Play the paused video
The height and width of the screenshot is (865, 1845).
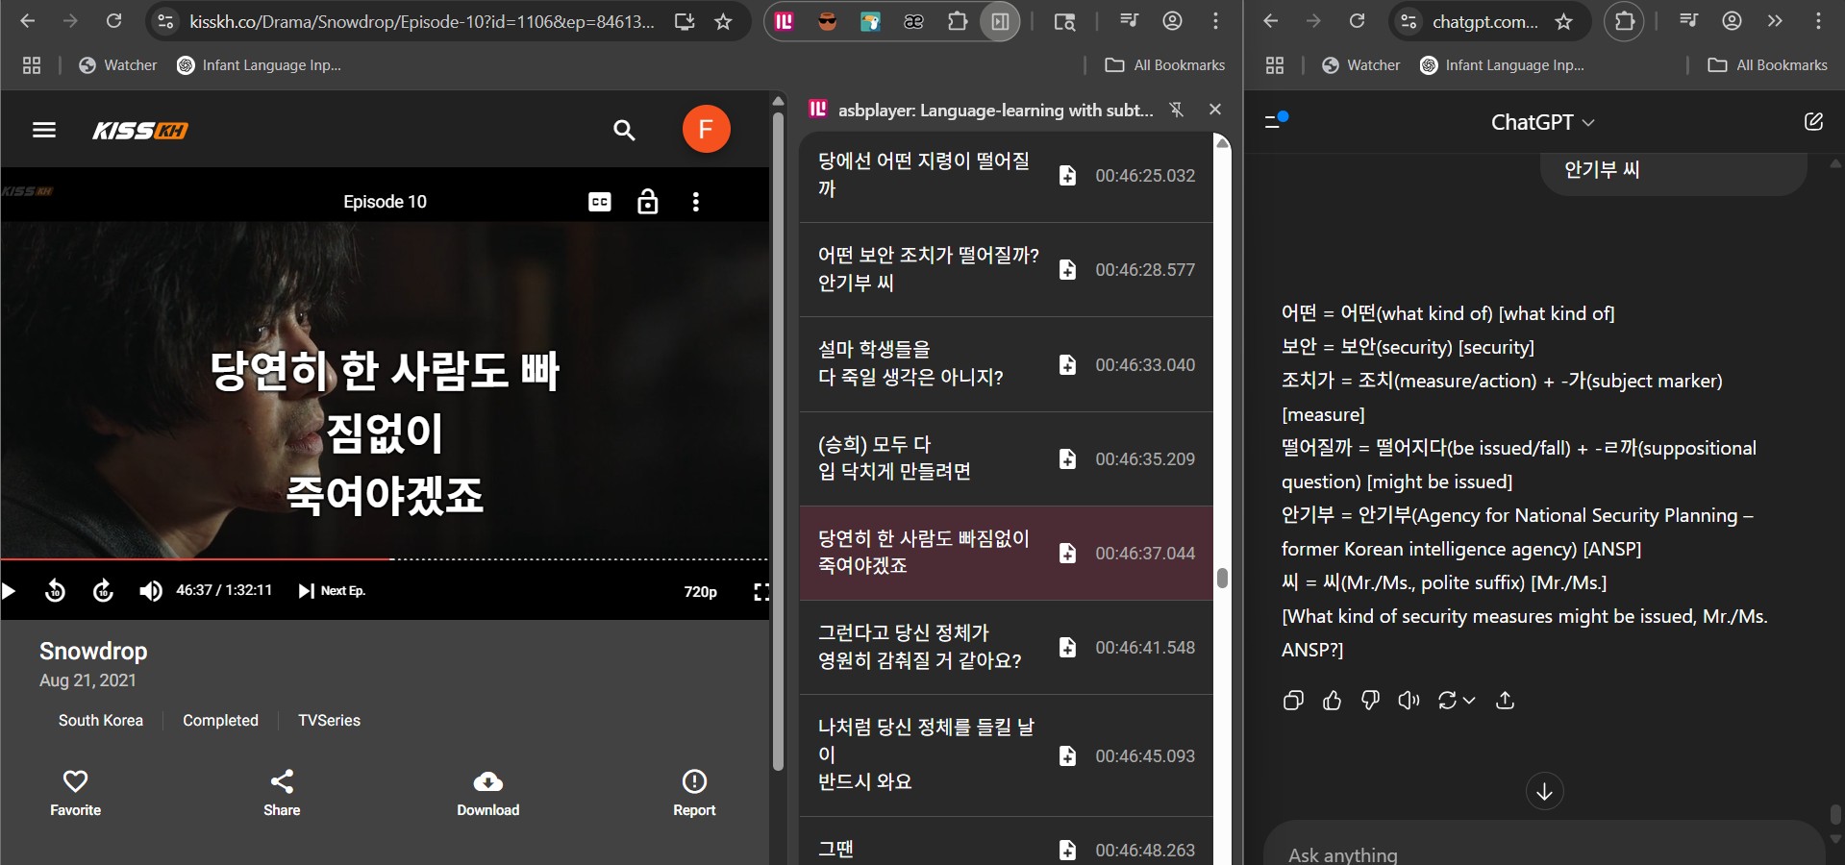tap(9, 590)
